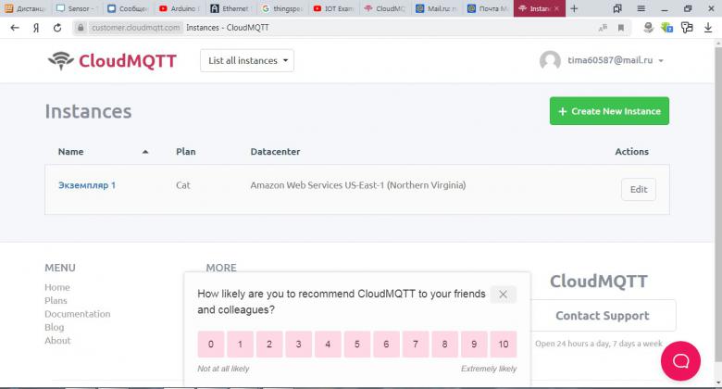Open the pink chat support bubble
Screen dimensions: 722x389
click(680, 361)
